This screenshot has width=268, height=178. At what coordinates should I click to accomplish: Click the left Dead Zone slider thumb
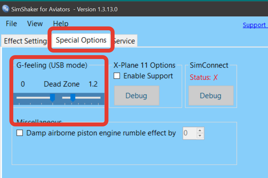[52, 98]
